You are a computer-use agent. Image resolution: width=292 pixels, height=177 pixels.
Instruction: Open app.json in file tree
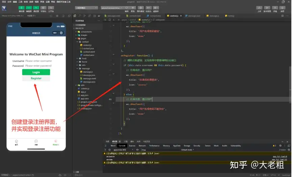pos(83,95)
